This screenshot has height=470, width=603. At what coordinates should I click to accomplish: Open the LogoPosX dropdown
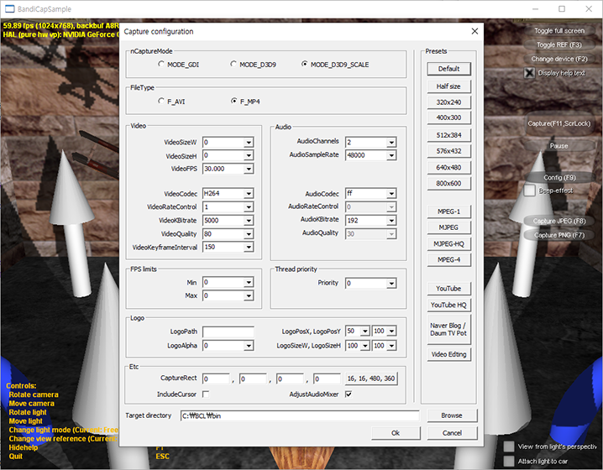point(365,331)
